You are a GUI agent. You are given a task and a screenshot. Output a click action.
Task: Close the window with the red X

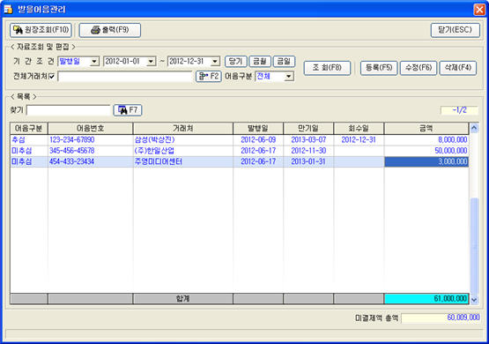pos(479,10)
